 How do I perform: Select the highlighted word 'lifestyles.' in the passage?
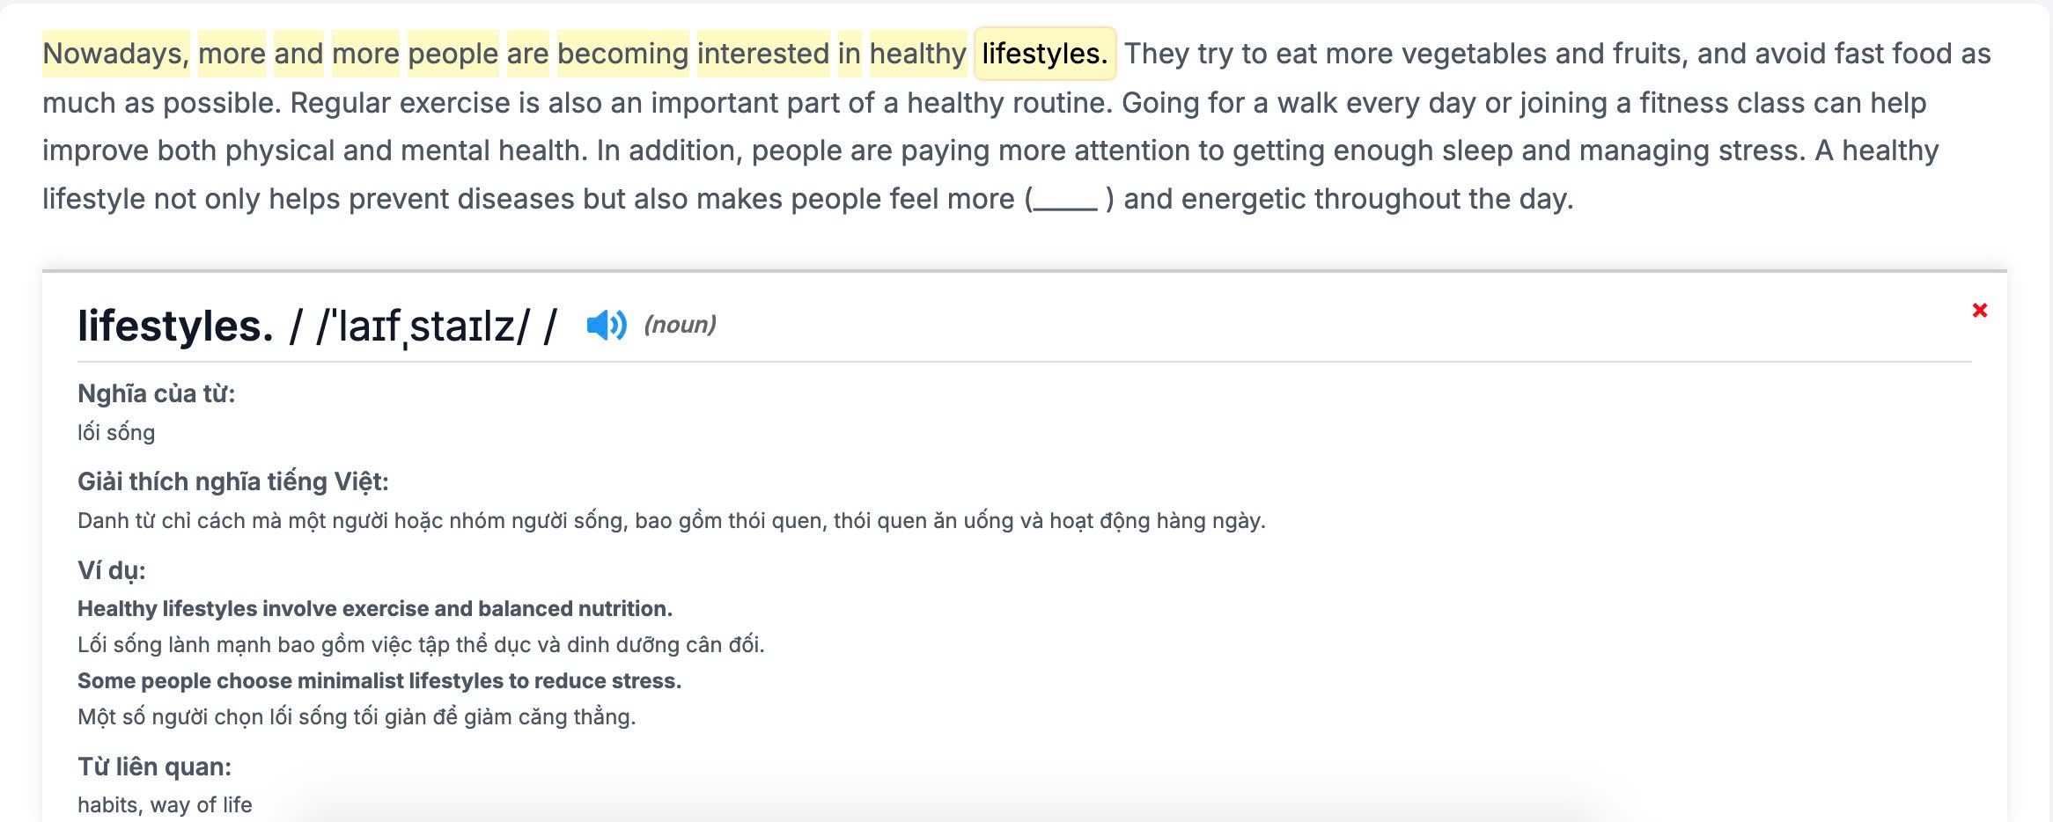pos(1045,54)
